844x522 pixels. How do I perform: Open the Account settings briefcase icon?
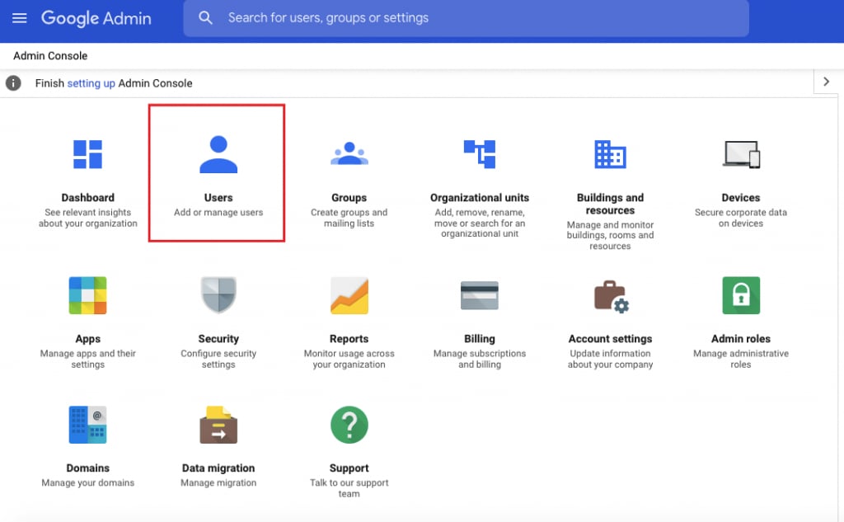(x=610, y=295)
